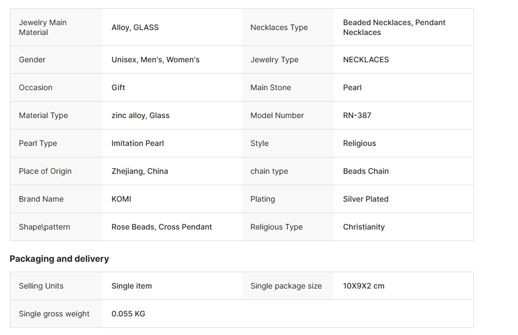
Task: Select the '10X9X2 cm' package size
Action: [363, 286]
